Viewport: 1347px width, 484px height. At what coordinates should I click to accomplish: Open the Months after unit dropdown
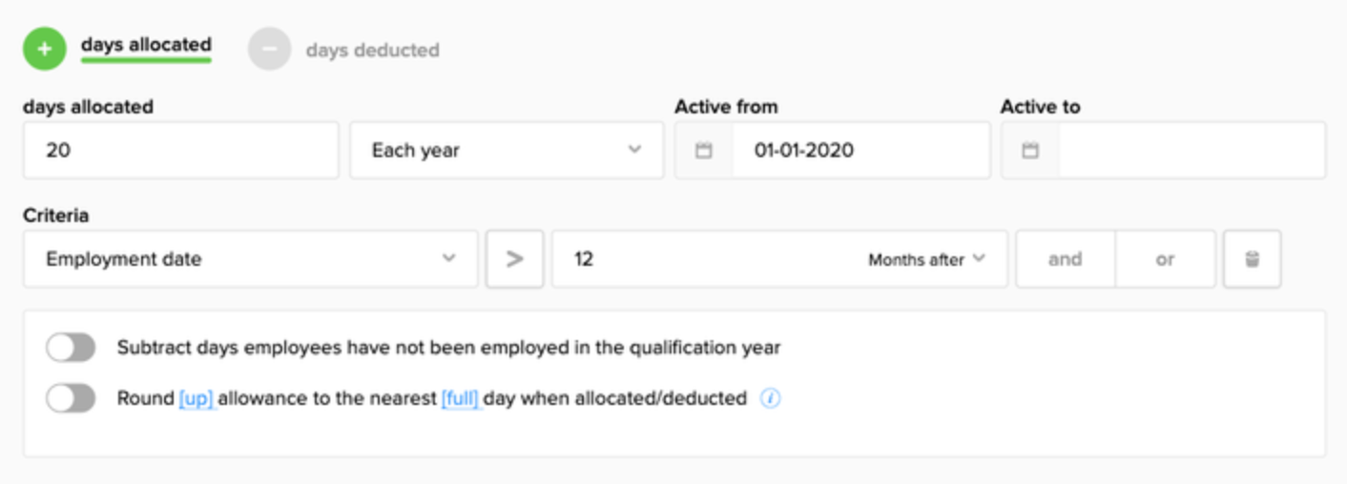(925, 259)
